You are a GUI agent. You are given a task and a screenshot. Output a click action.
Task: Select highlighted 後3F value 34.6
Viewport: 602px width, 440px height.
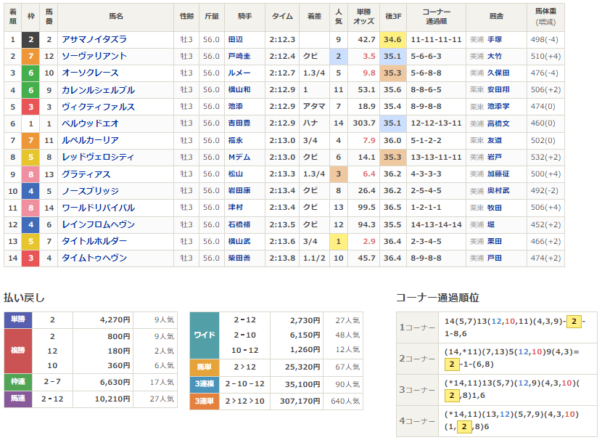click(x=393, y=40)
